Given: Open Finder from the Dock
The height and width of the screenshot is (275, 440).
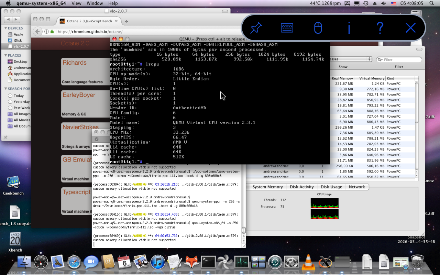Looking at the screenshot, I should pyautogui.click(x=24, y=262).
